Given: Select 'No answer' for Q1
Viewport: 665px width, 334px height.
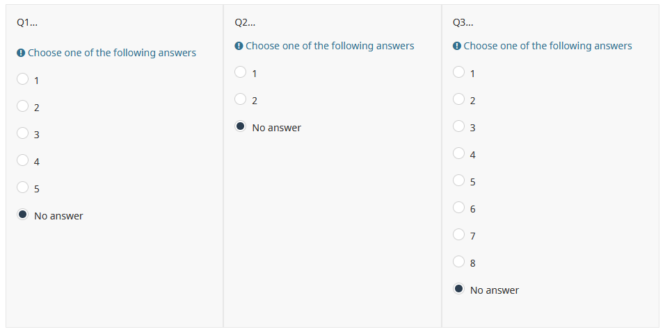Looking at the screenshot, I should [23, 215].
